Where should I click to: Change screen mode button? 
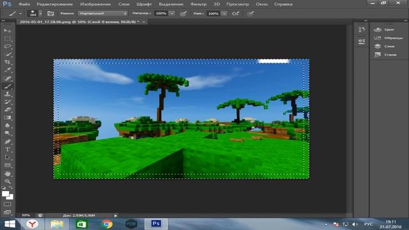tap(7, 212)
